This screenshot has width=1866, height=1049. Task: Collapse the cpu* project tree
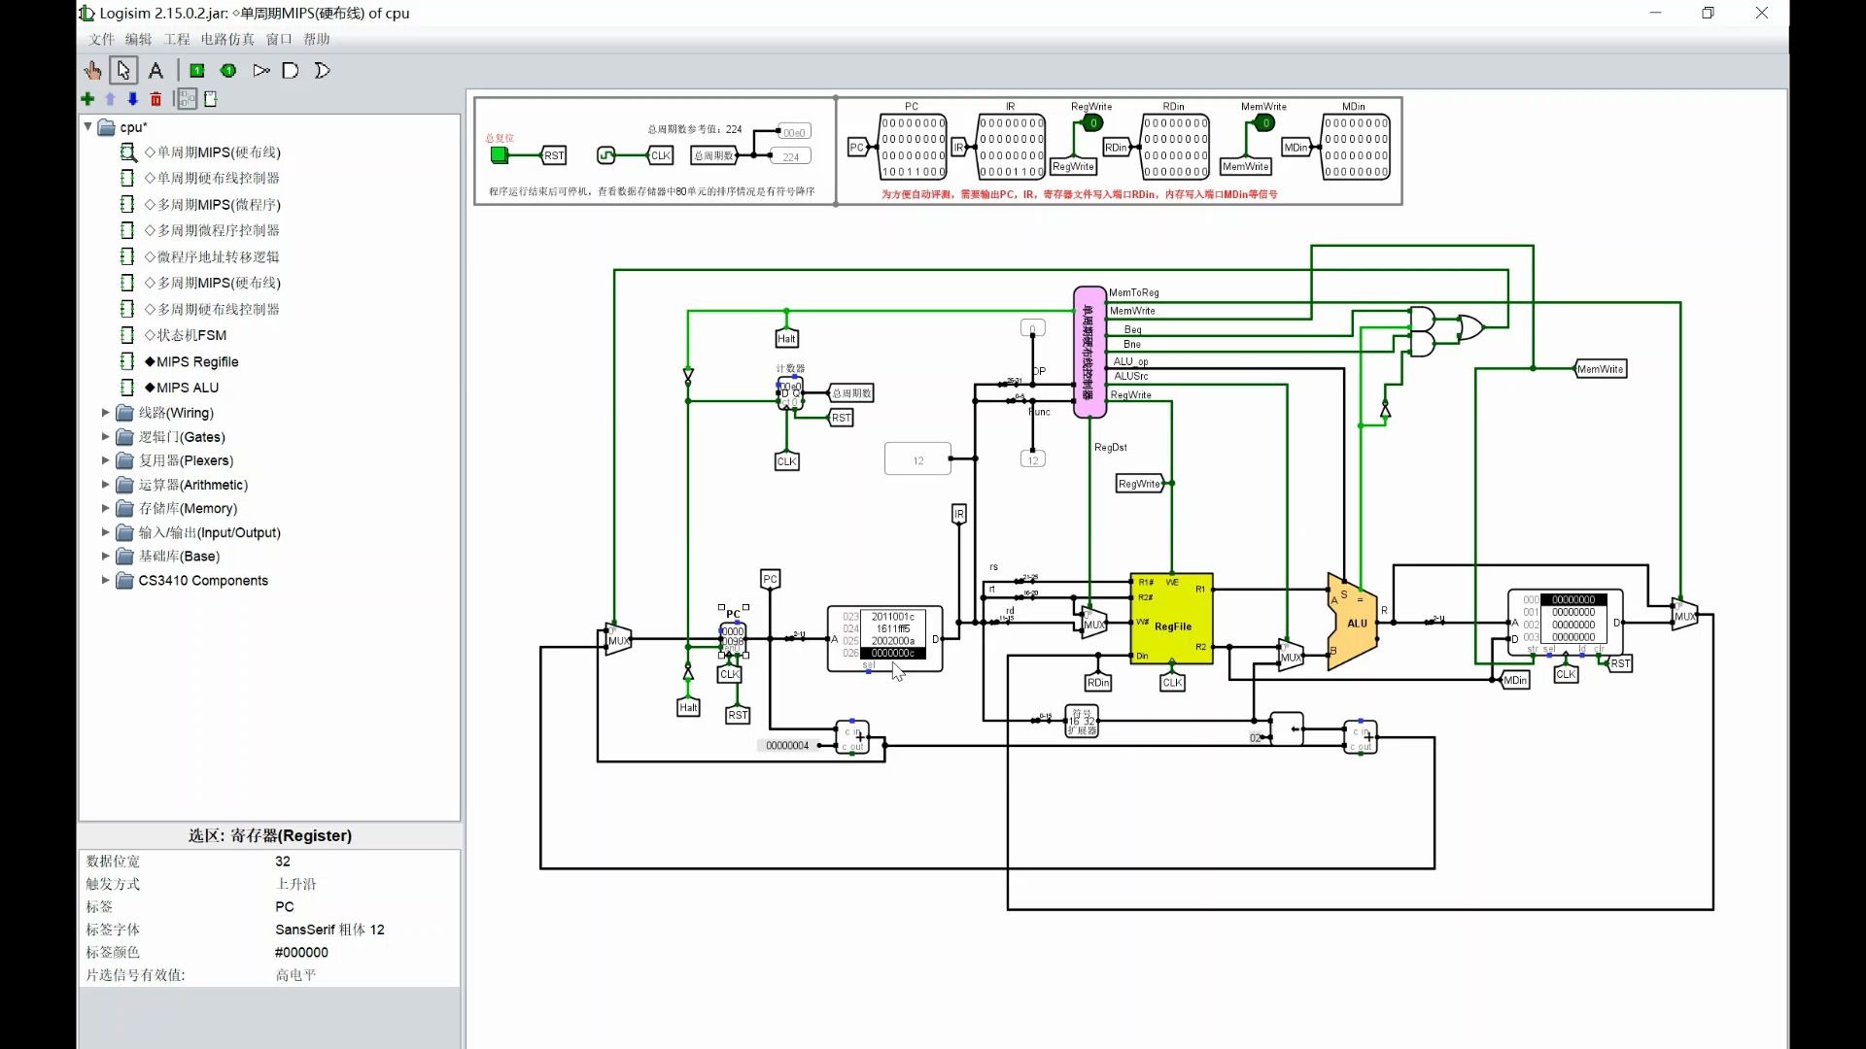click(88, 126)
